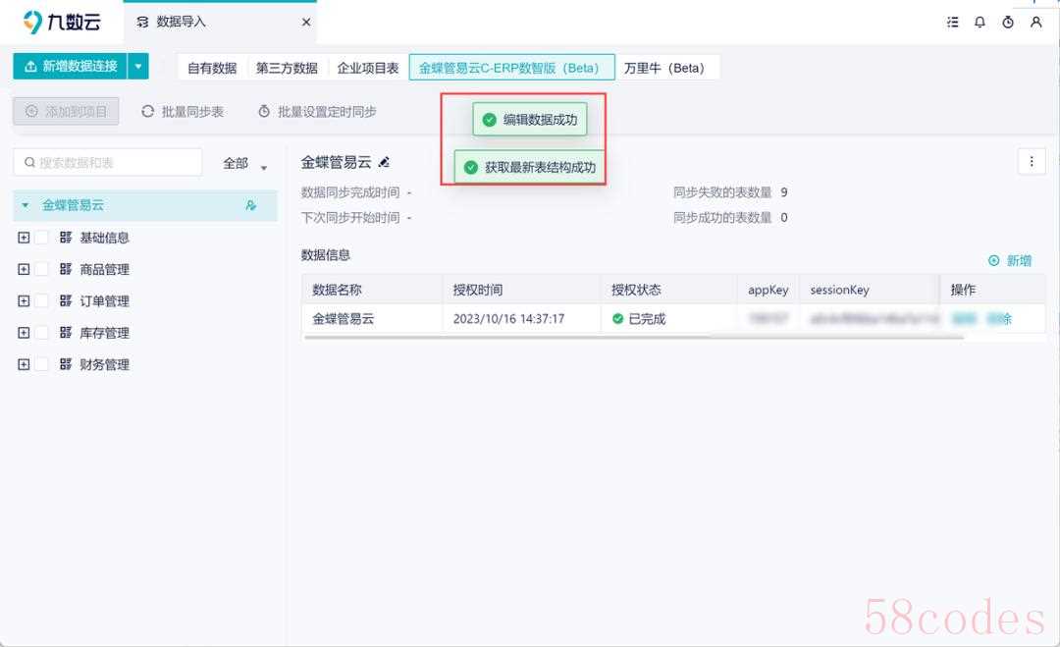Open the timer icon in header
Screen dimensions: 1060x647
1008,23
